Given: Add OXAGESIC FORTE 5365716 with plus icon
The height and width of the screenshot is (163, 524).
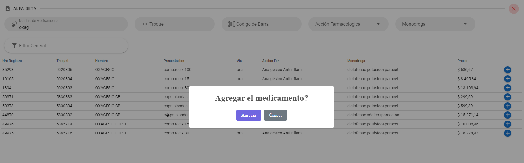Looking at the screenshot, I should 508,133.
